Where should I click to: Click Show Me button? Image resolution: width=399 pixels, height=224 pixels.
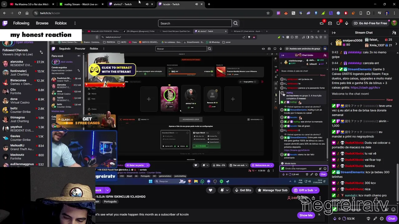click(306, 215)
